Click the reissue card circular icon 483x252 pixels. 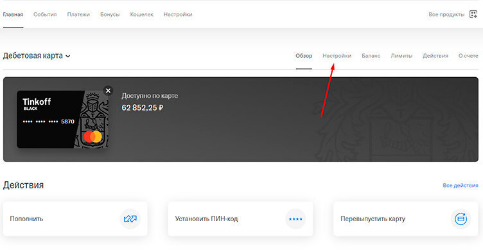(x=461, y=219)
